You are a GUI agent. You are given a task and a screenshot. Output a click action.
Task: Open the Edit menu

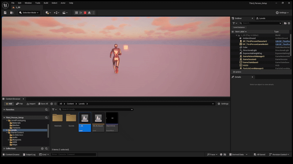(20, 3)
